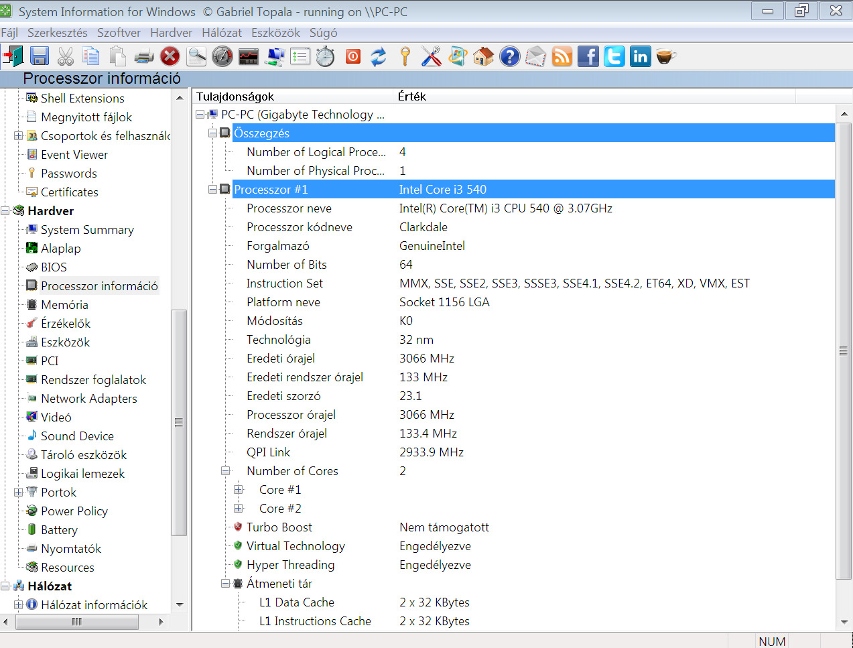Screen dimensions: 853x648
Task: Click the LinkedIn icon in toolbar
Action: [641, 57]
